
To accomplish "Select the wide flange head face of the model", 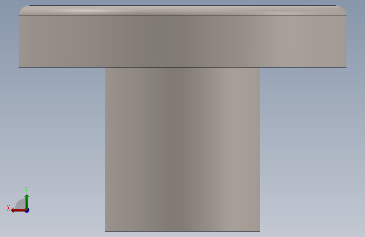I will (x=182, y=41).
